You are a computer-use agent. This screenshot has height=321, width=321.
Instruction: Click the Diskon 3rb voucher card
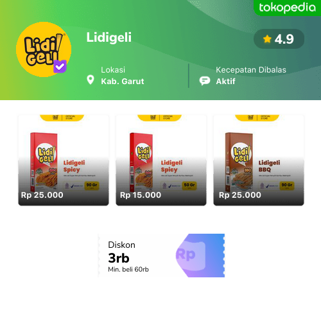[x=161, y=256]
